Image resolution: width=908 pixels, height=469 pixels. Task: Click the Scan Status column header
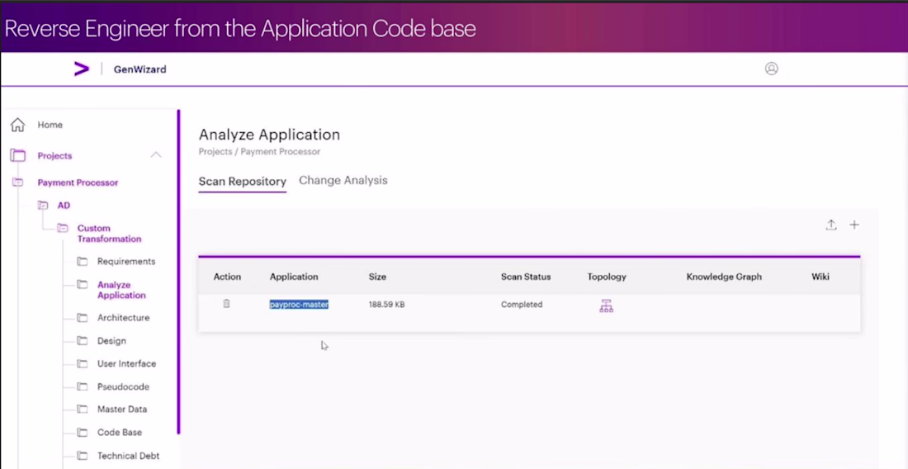tap(526, 277)
